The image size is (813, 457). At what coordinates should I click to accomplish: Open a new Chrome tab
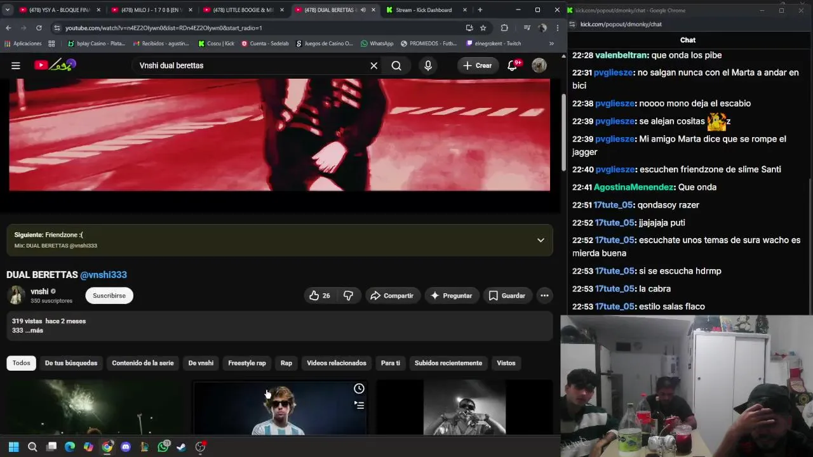pos(480,10)
